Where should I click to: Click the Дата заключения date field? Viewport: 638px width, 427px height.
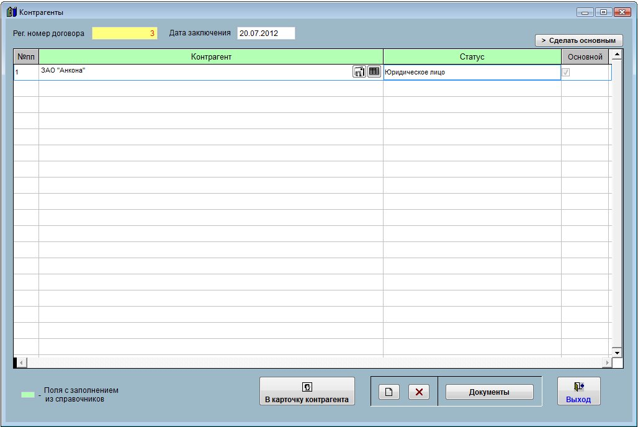(266, 34)
